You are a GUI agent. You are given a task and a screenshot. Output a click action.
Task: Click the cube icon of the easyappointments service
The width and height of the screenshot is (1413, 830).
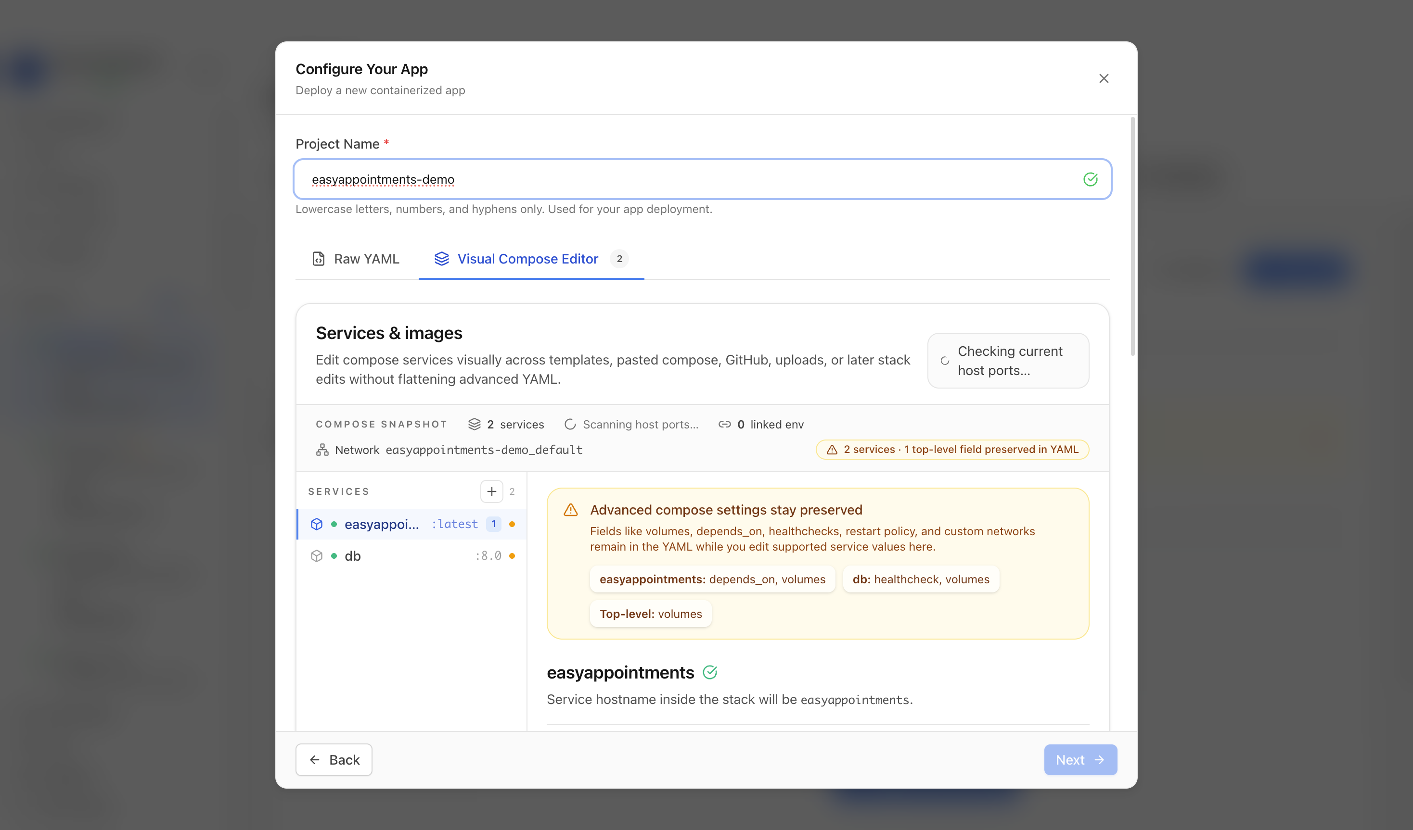tap(316, 524)
